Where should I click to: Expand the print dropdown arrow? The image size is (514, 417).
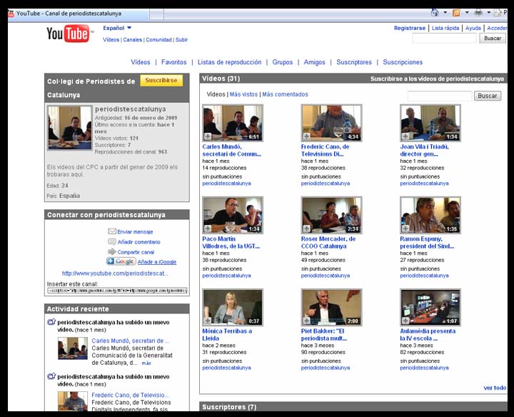click(488, 13)
